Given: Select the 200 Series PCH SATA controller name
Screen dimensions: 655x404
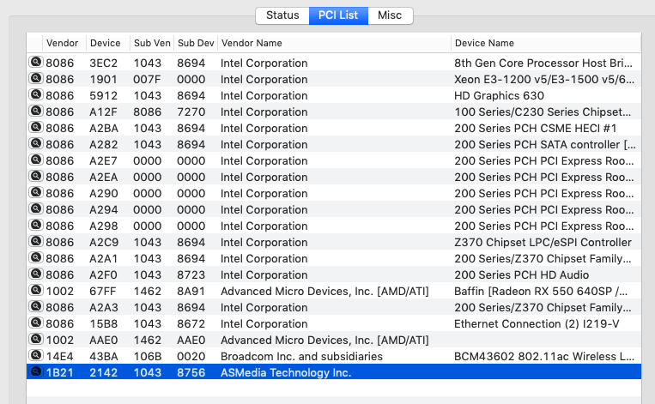Looking at the screenshot, I should 545,144.
